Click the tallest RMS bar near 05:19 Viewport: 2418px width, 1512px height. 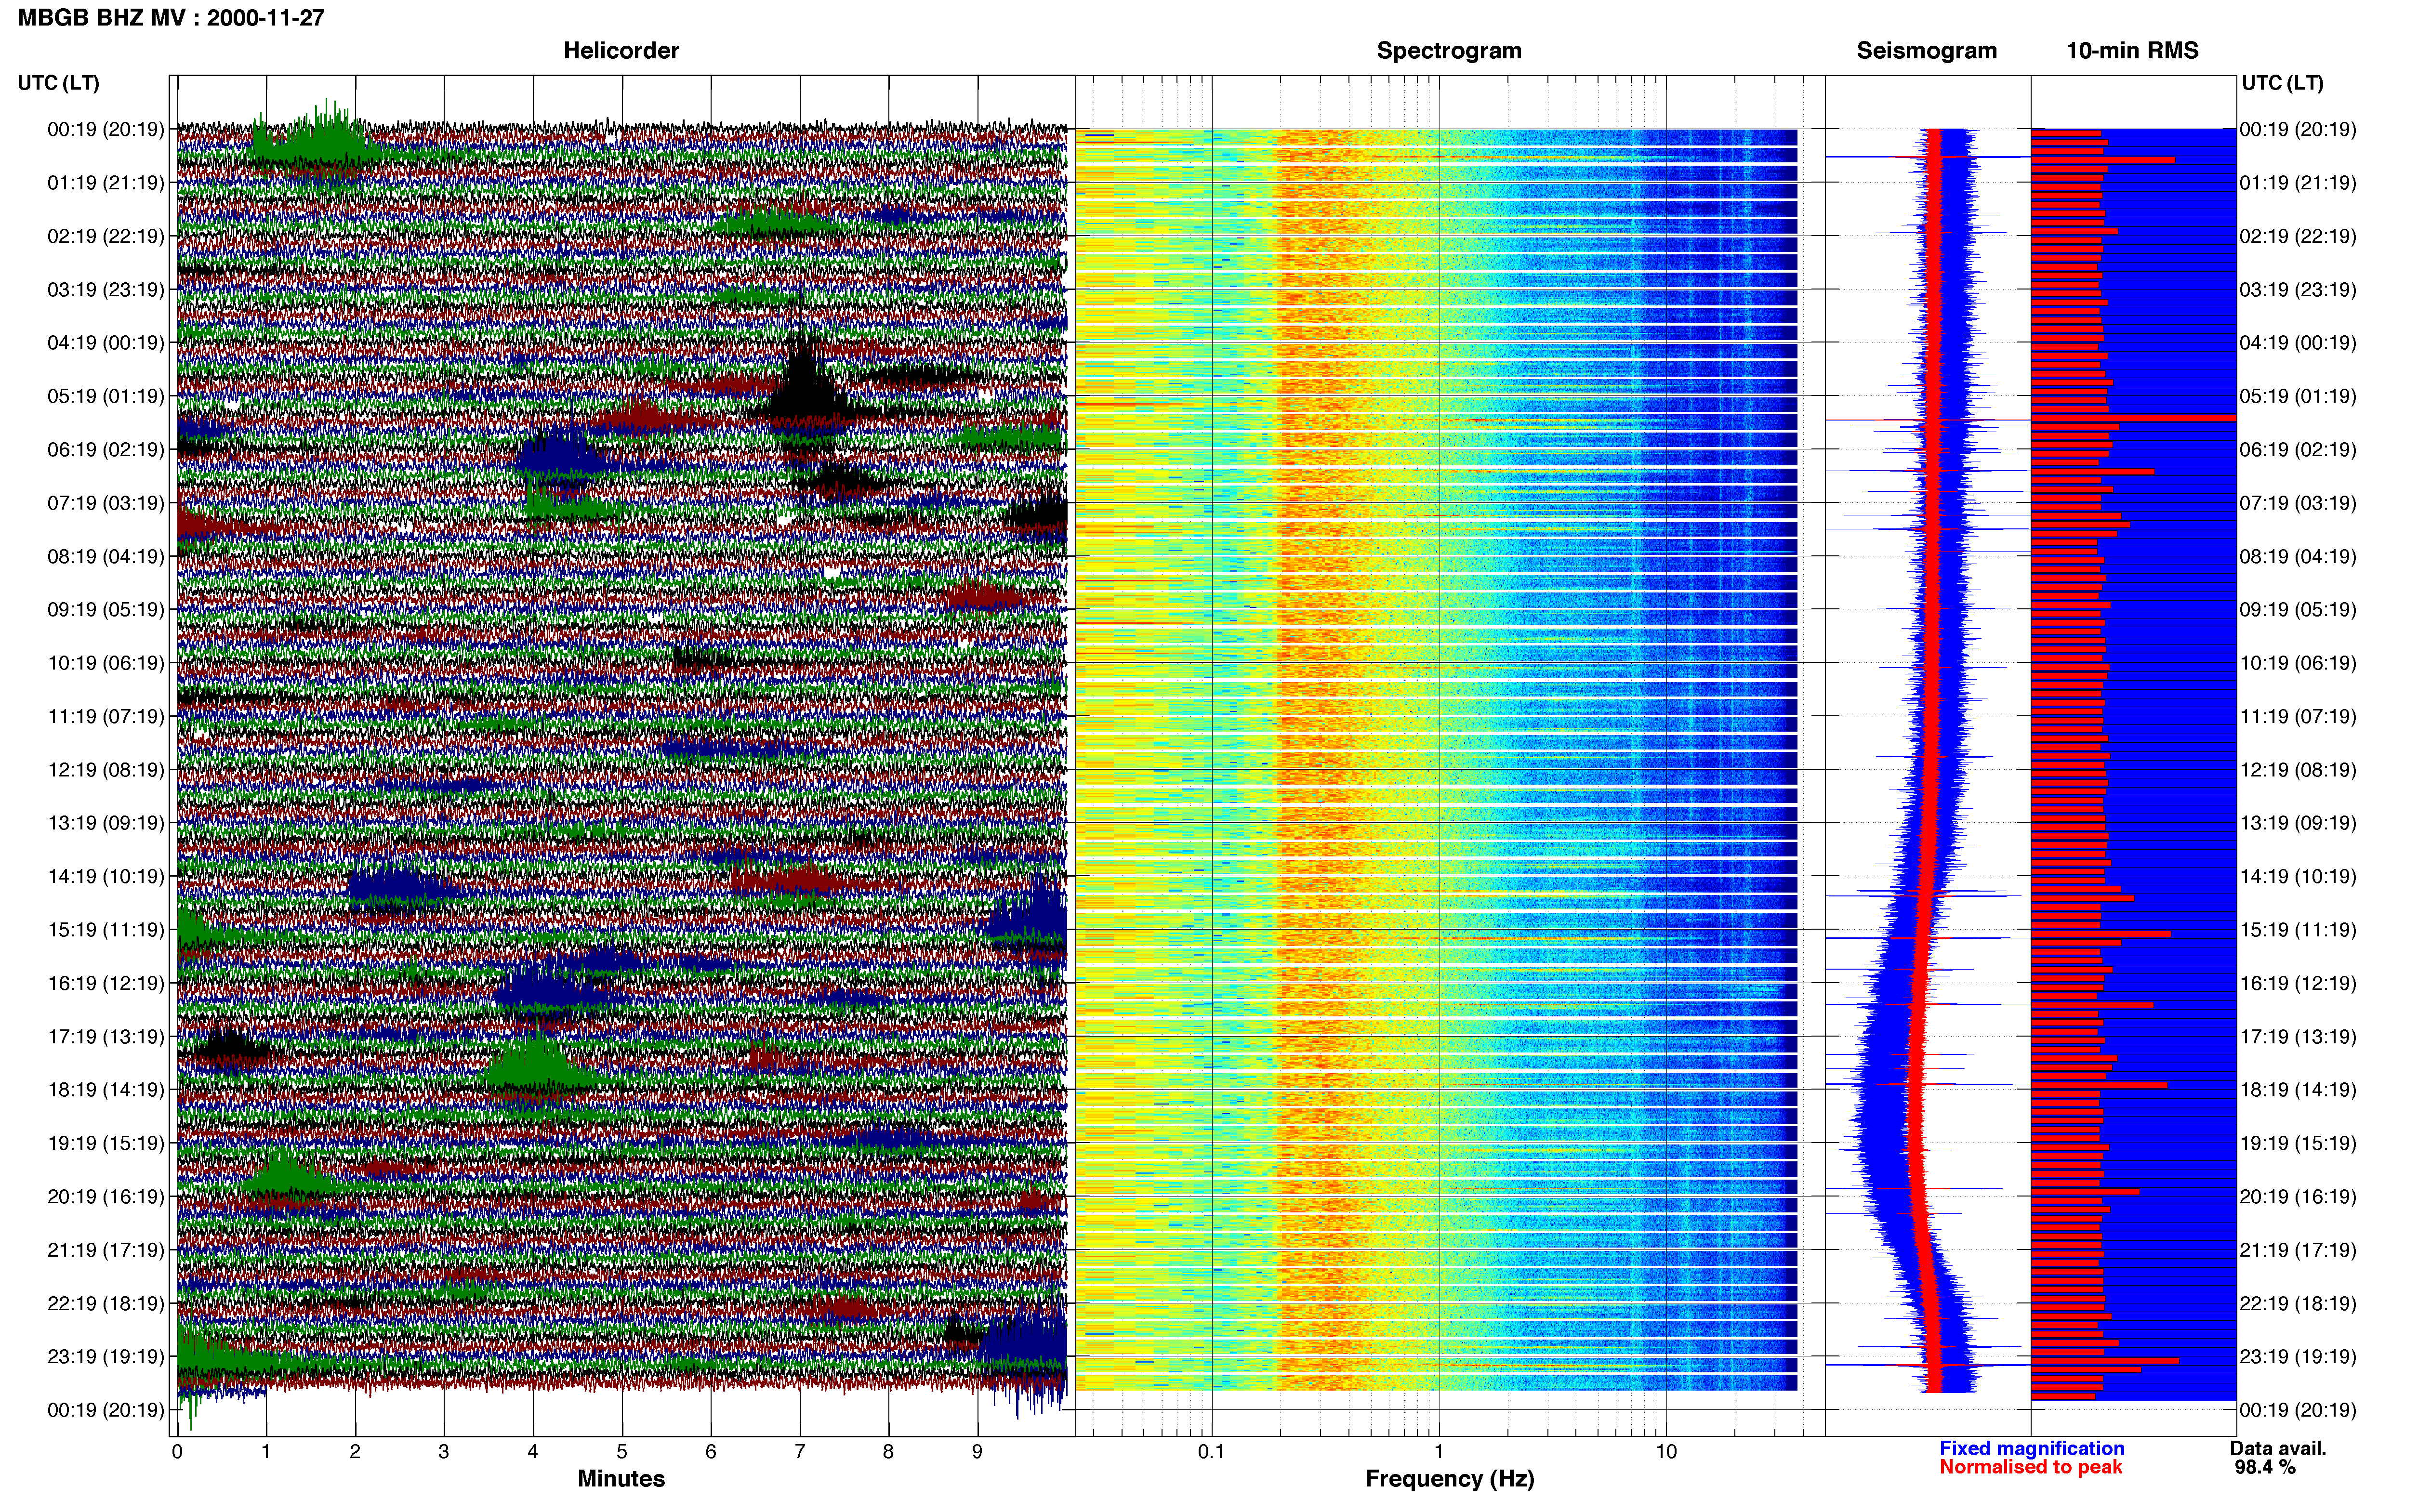(x=2133, y=418)
